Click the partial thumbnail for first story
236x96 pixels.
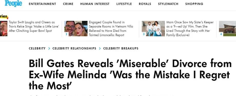tap(4, 28)
